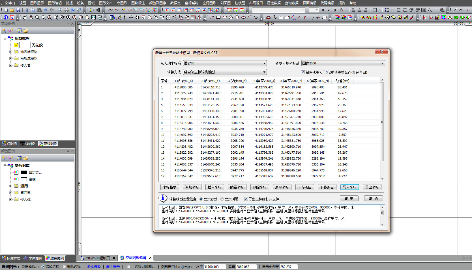
Task: Click the draw rectangle shape icon
Action: click(x=218, y=17)
